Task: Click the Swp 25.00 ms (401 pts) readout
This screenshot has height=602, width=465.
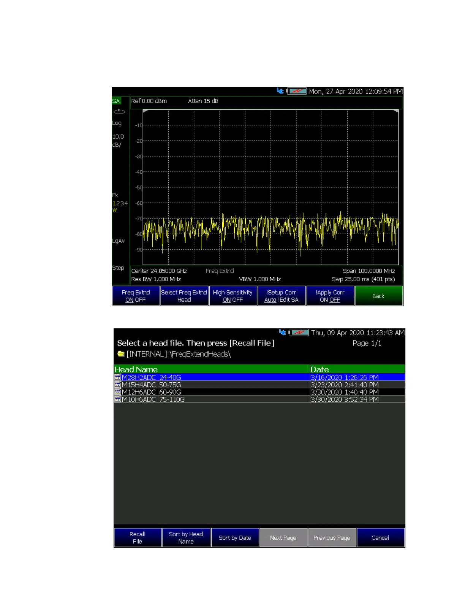Action: [x=363, y=279]
